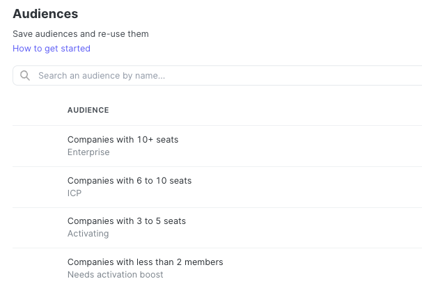Click the search bar placeholder text
The height and width of the screenshot is (288, 422).
tap(102, 76)
